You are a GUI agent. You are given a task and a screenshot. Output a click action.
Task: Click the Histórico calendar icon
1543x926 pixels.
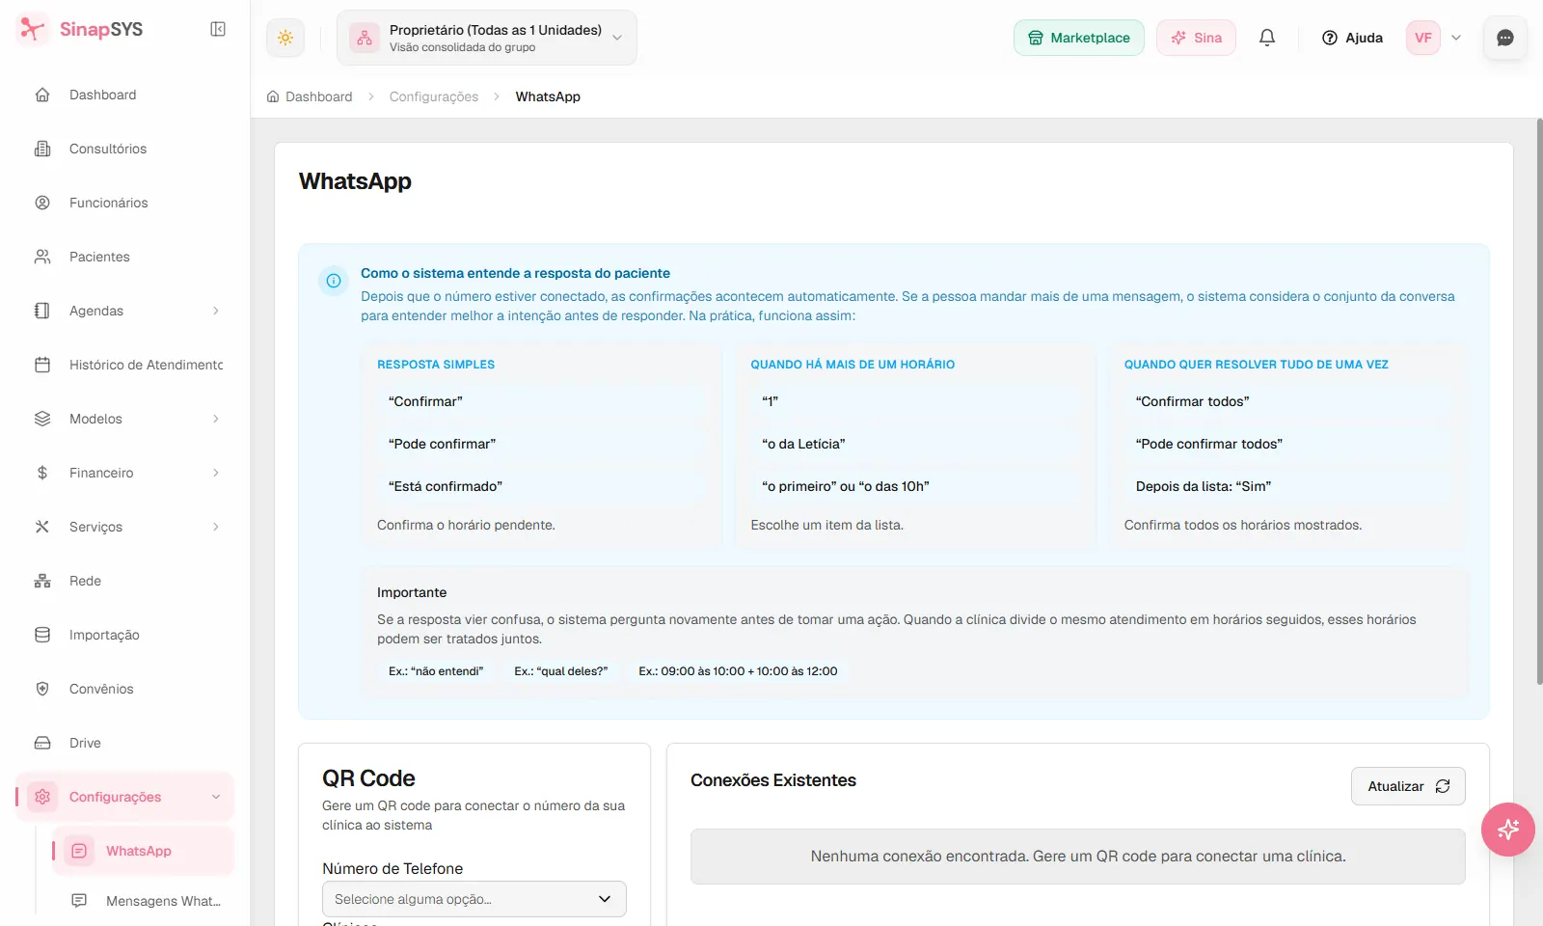pos(42,365)
